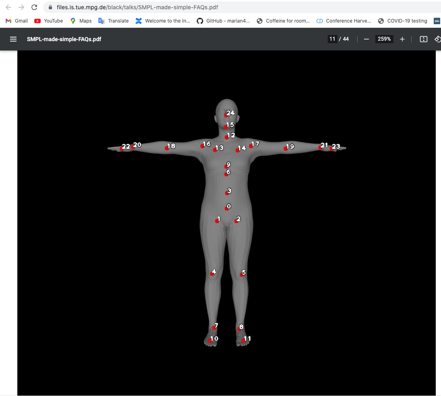Click the reload page icon
Screen dimensions: 441x396
click(x=34, y=7)
